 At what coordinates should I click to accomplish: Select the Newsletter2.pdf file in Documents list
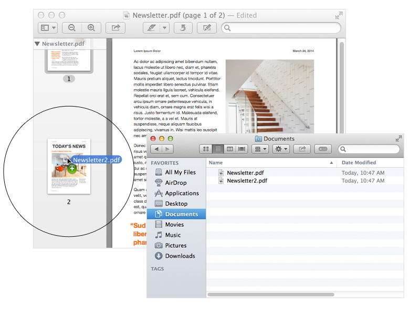(247, 181)
